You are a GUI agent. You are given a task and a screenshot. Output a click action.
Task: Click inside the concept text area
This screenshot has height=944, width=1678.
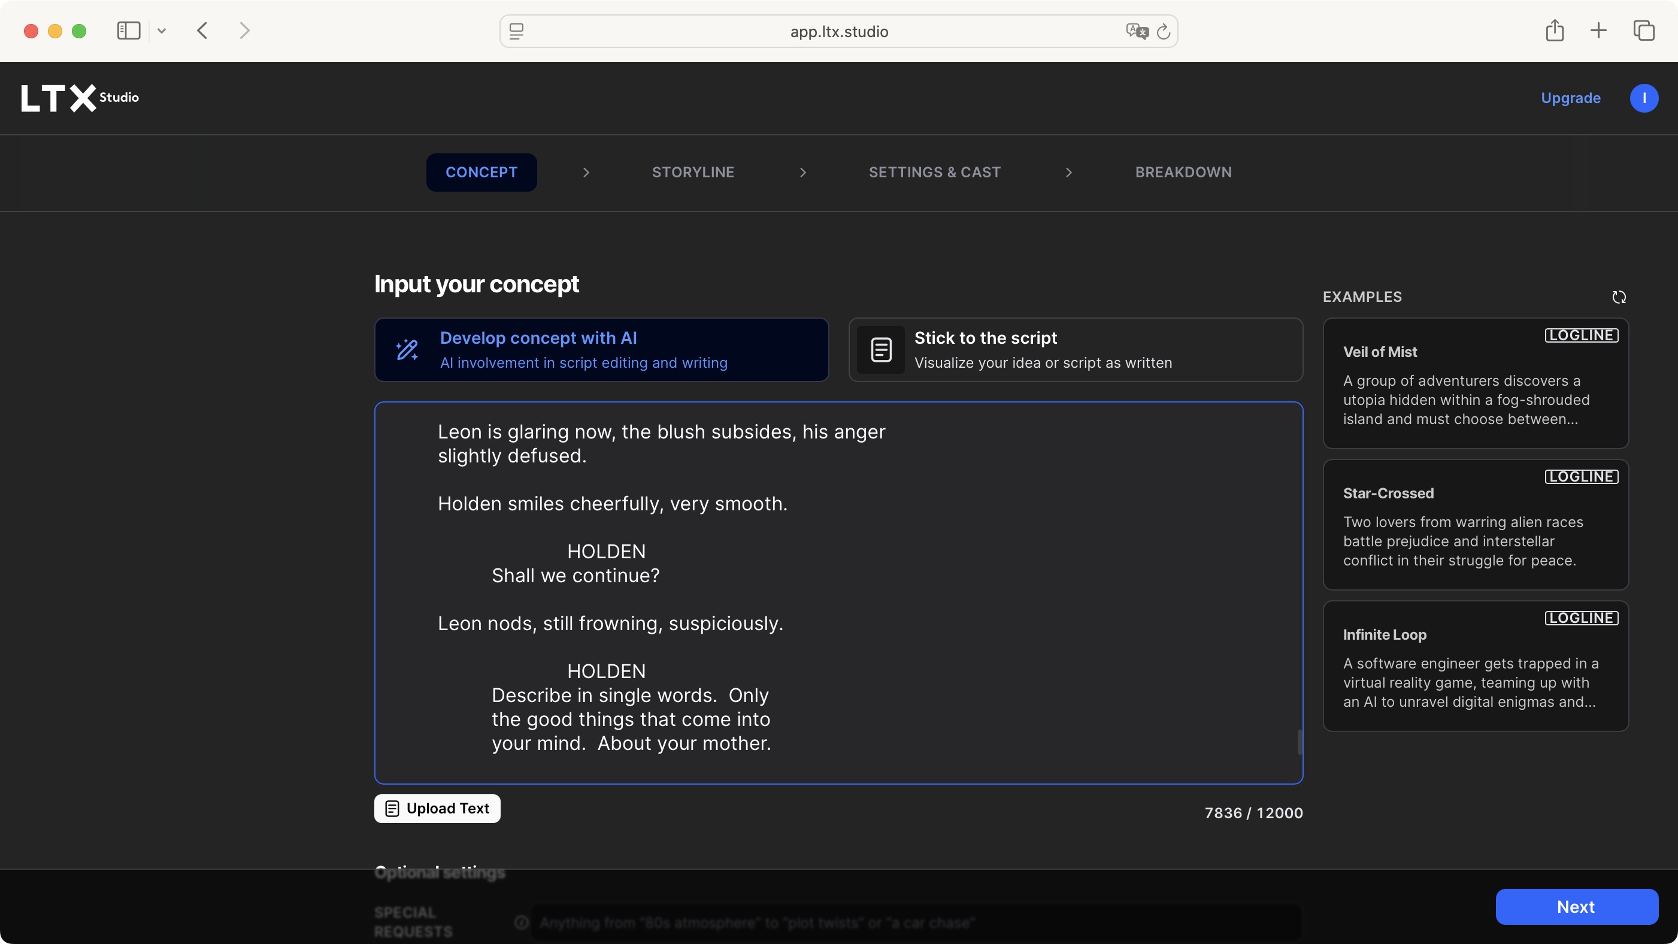tap(838, 593)
